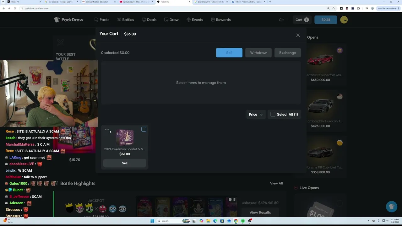Open the three-dot menu on Pokémon item
Screen dimensions: 402x226
tap(107, 129)
